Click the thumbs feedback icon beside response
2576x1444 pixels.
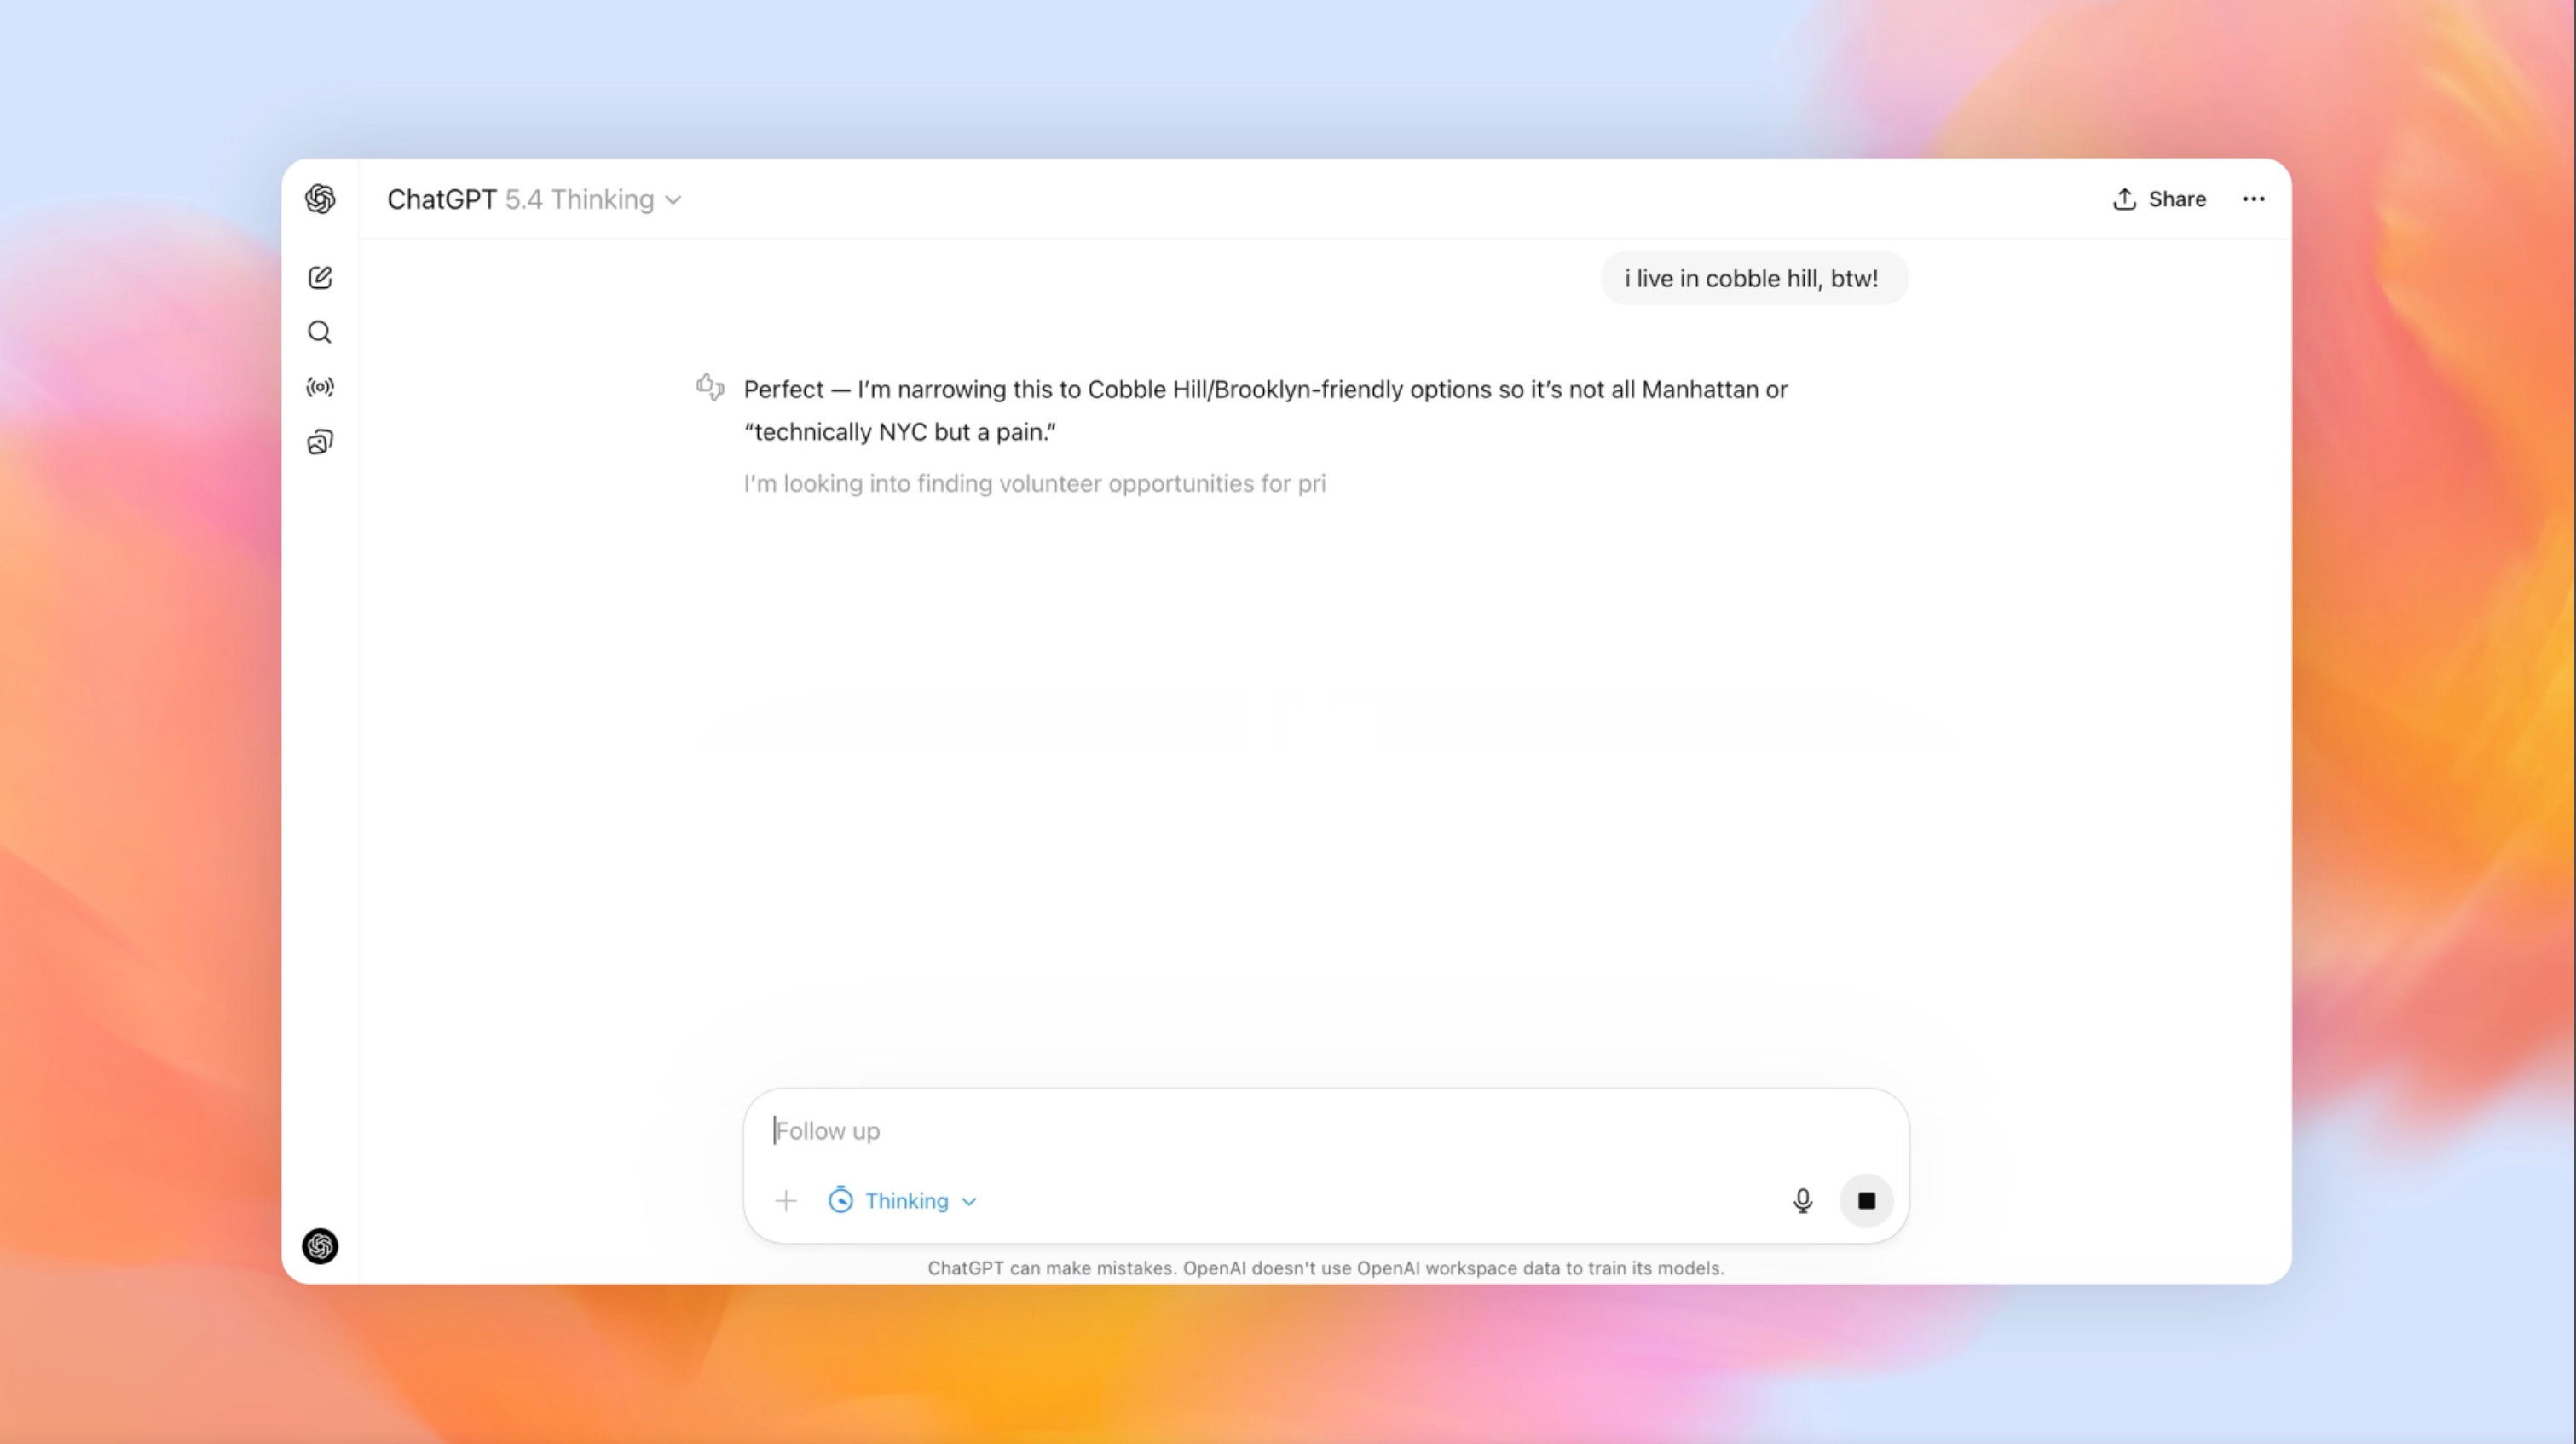710,386
